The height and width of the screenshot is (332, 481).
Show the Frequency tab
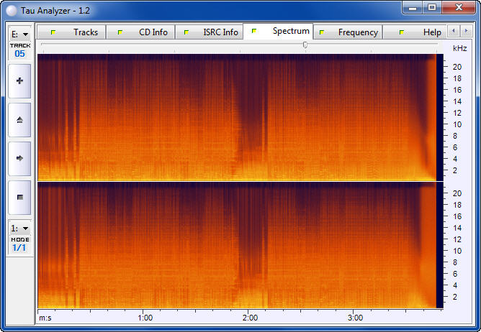(x=351, y=32)
